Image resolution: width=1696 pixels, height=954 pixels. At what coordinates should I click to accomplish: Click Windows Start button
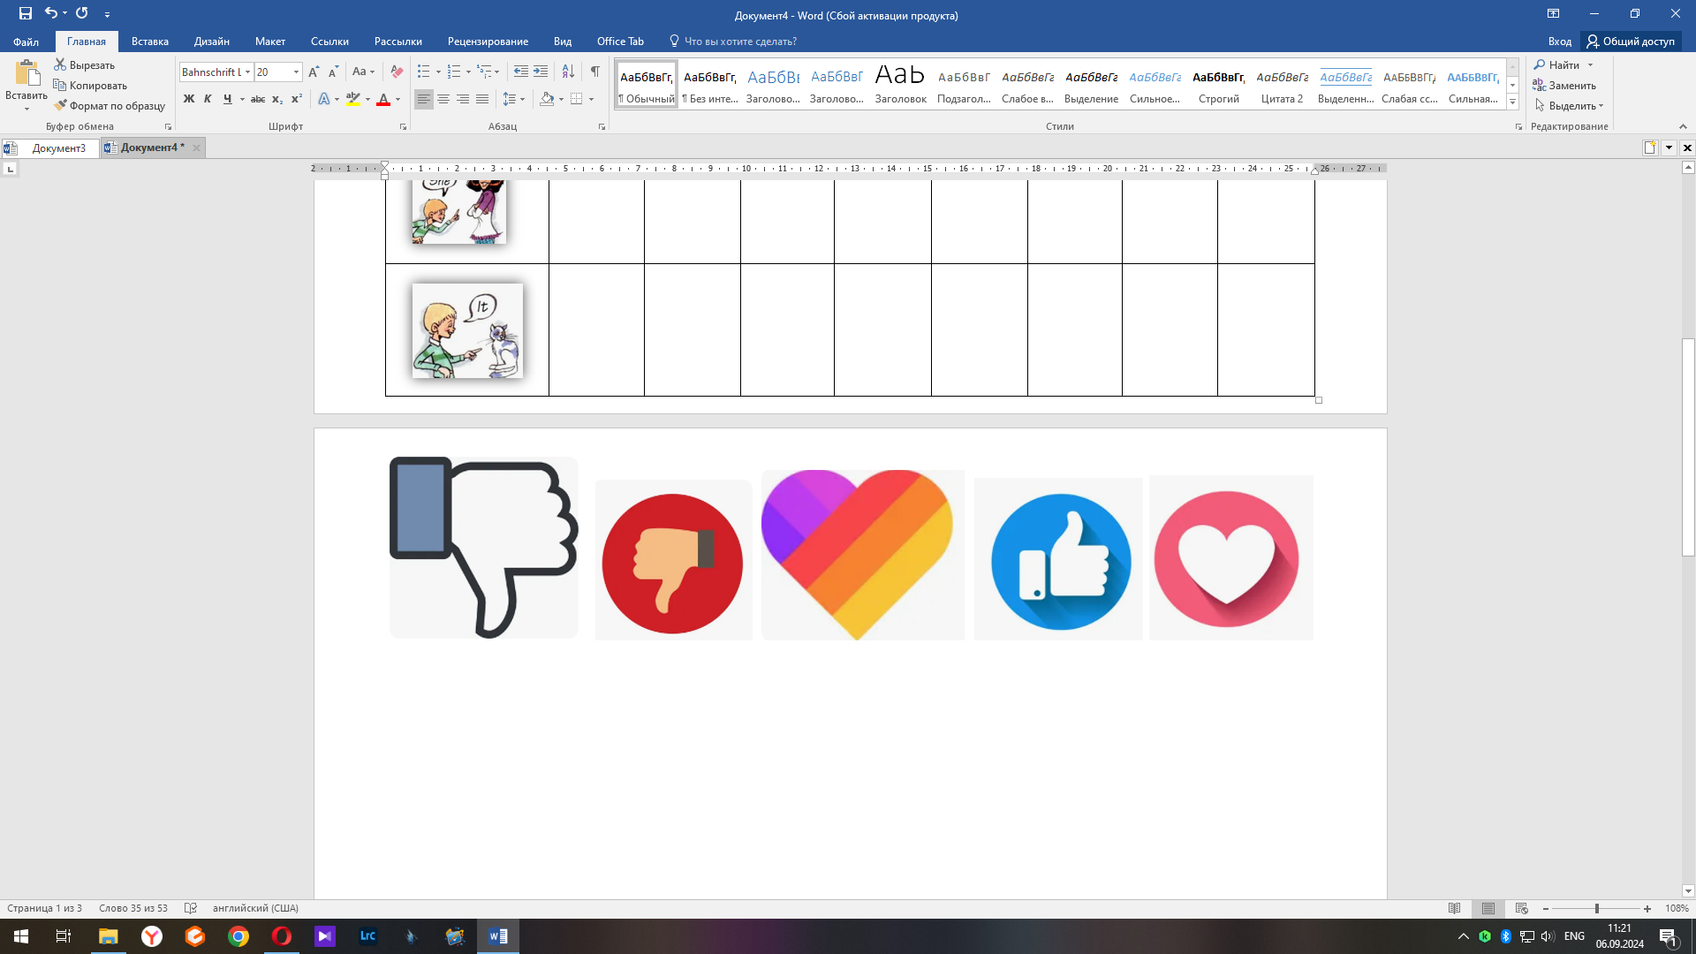click(21, 936)
